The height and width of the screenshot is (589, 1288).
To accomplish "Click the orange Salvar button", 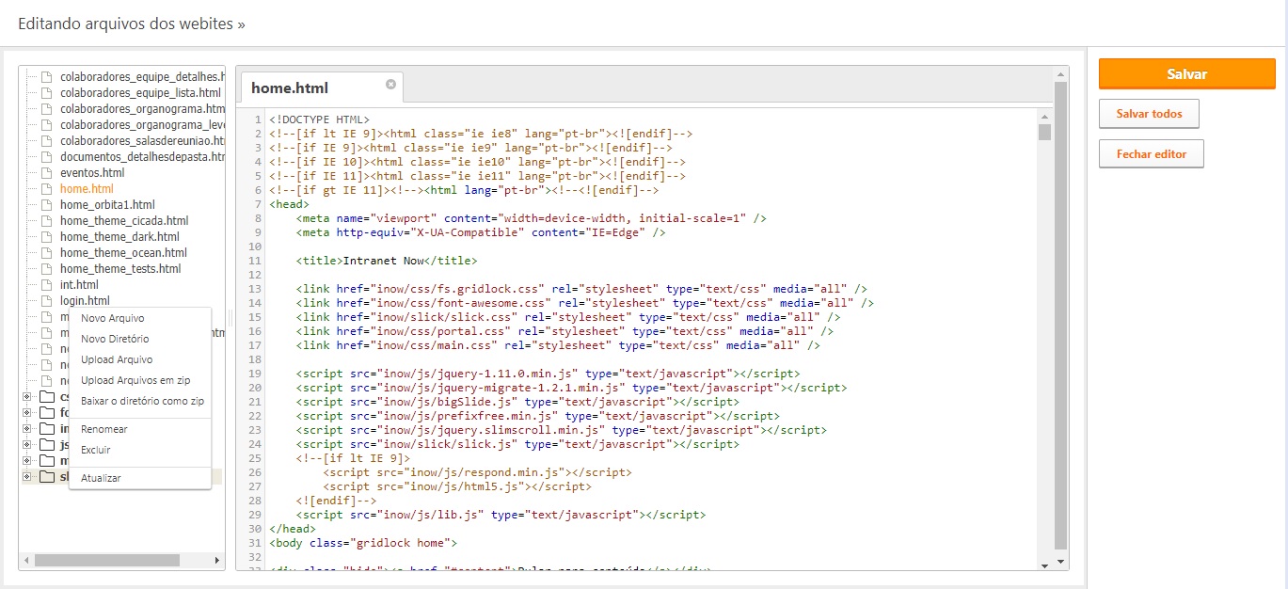I will click(x=1186, y=73).
